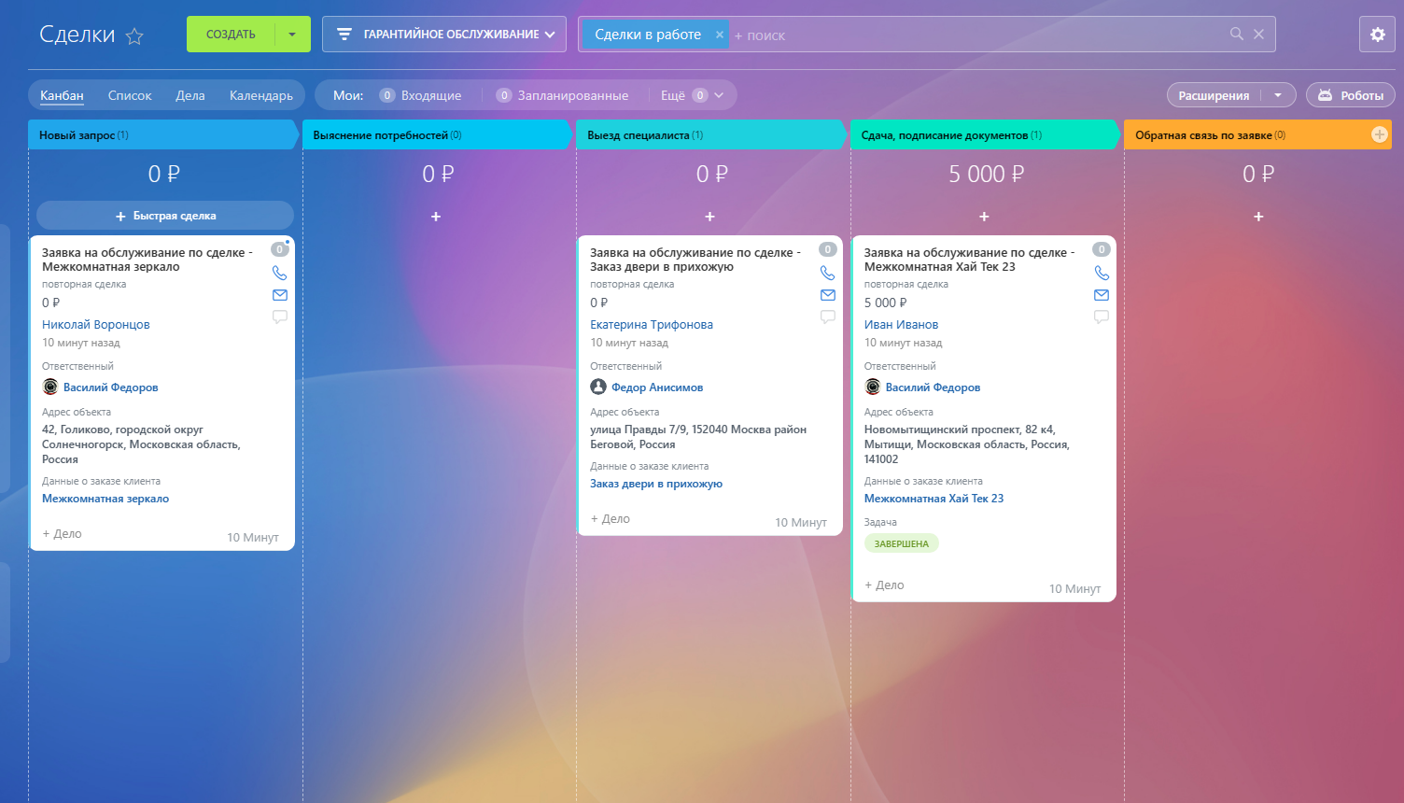Add deal in 'Обратная связь по заявке' column
Viewport: 1404px width, 803px height.
click(1258, 217)
